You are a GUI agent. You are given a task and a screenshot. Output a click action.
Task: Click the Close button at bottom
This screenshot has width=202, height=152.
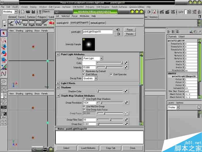pyautogui.click(x=132, y=148)
